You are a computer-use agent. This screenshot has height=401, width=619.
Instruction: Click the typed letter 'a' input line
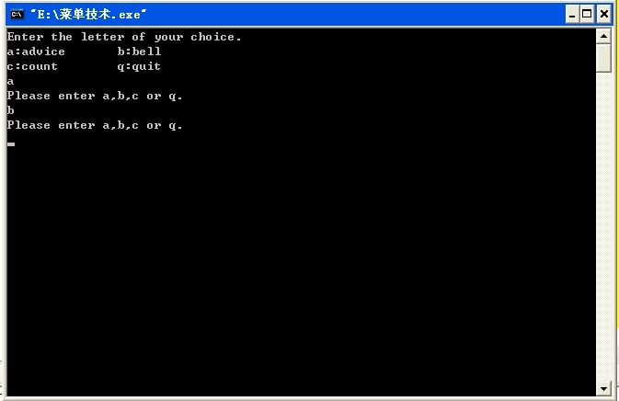pyautogui.click(x=11, y=82)
